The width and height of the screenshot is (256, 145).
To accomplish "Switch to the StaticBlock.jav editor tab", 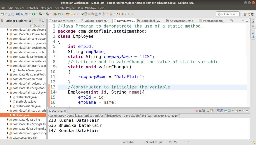I will (149, 21).
